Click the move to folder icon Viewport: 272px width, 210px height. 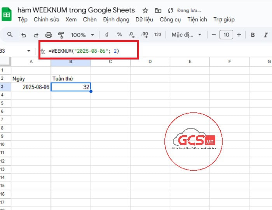(158, 10)
